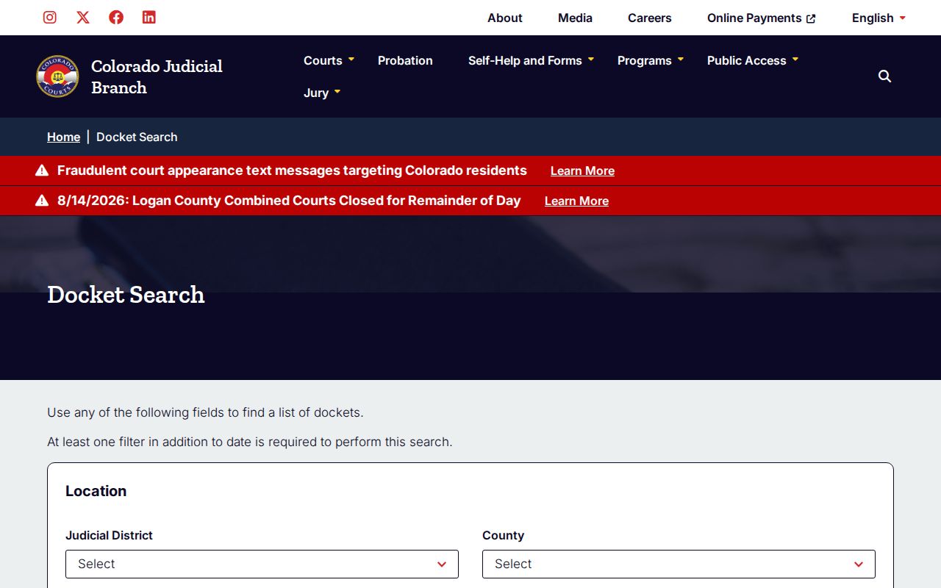Open the Instagram social icon

50,17
